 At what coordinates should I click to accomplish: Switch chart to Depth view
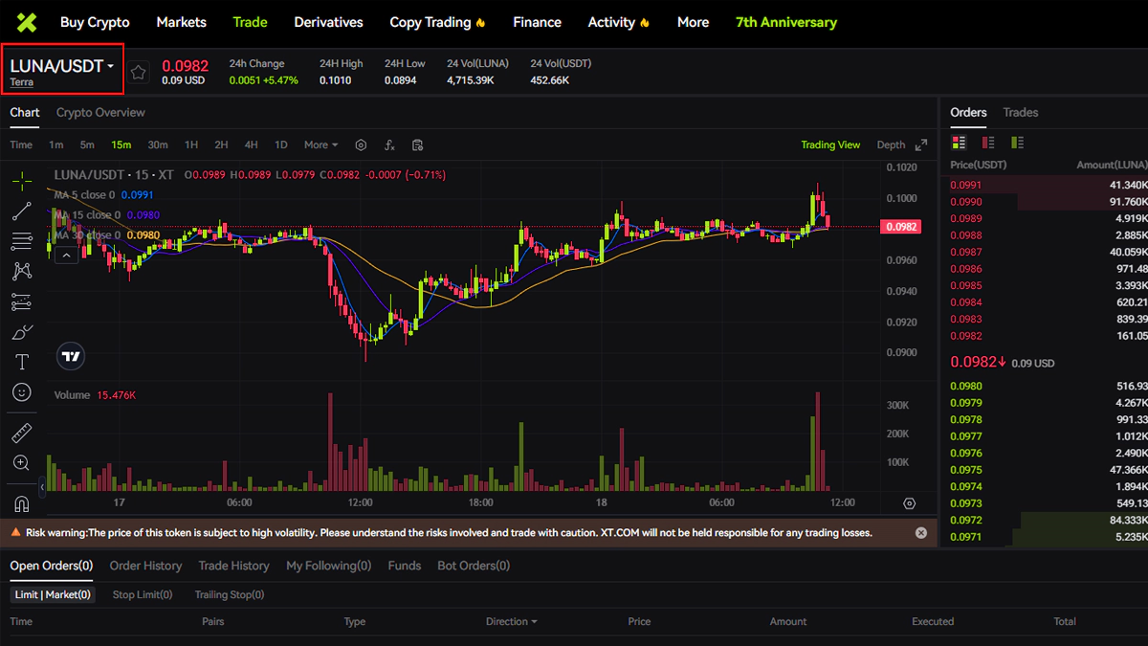tap(891, 145)
